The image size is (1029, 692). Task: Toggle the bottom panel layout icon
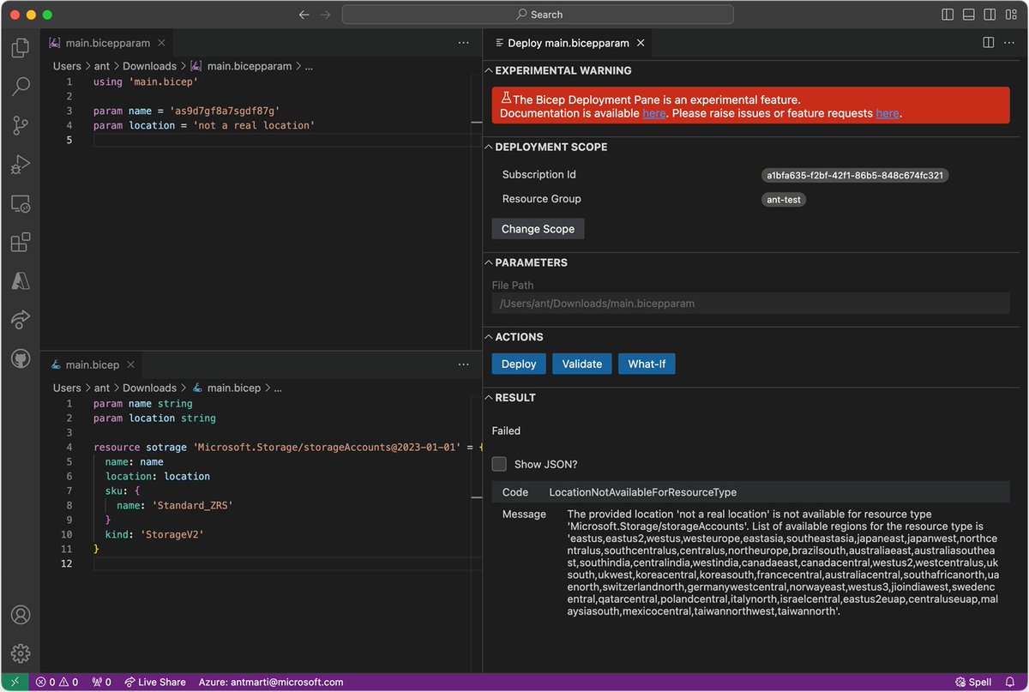[x=969, y=15]
